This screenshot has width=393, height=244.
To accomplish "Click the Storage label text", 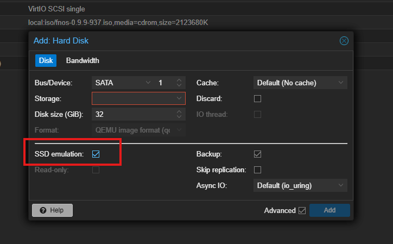I will tap(48, 99).
